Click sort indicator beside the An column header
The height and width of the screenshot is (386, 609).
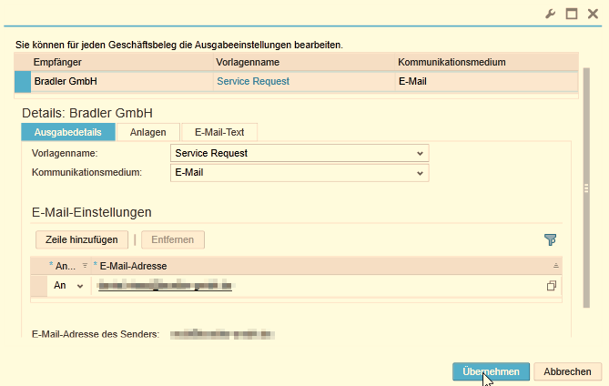(85, 265)
